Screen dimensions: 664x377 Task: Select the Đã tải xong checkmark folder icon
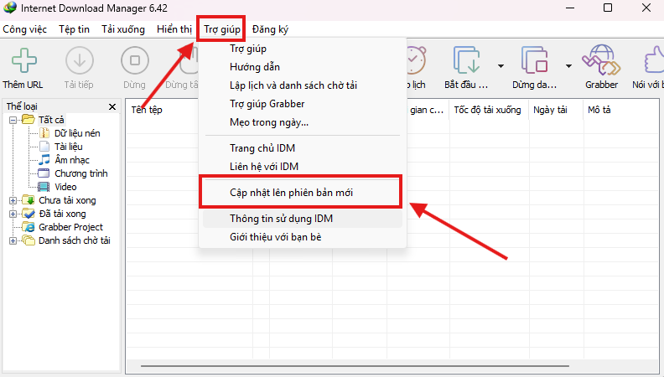tap(29, 214)
